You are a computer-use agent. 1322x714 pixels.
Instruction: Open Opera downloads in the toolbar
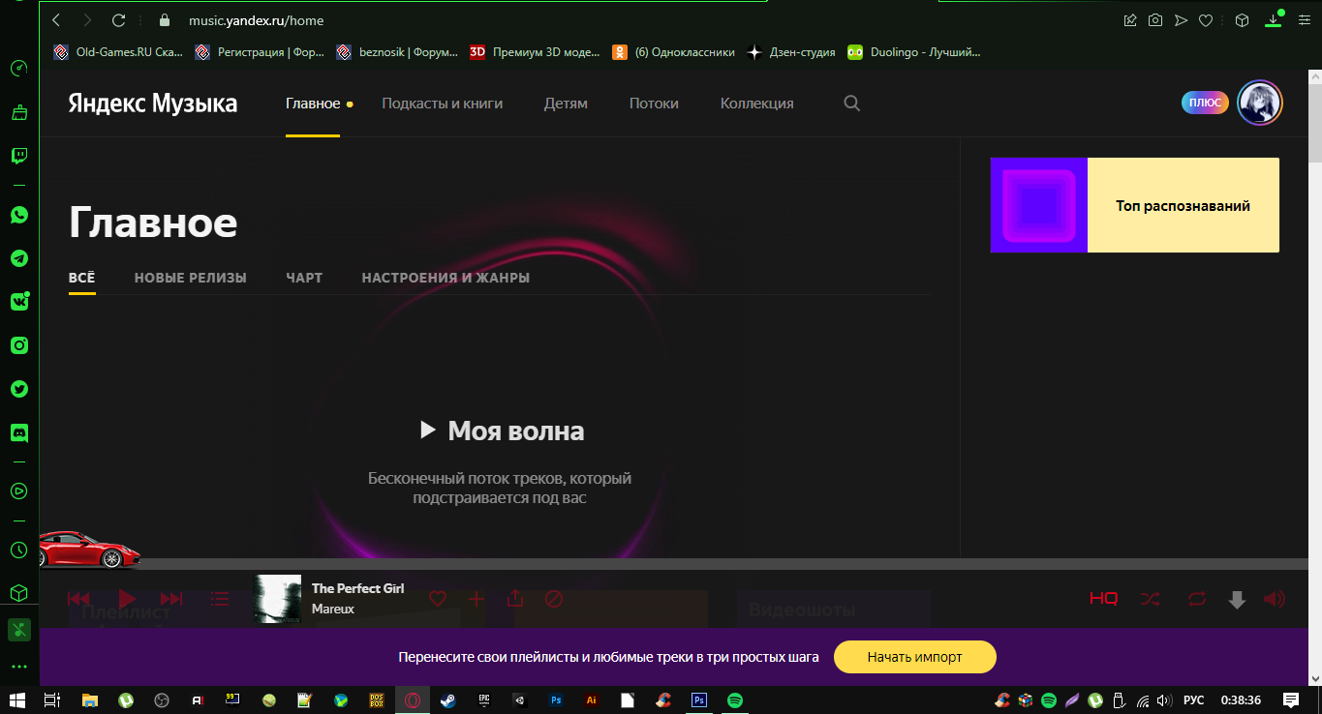point(1275,19)
